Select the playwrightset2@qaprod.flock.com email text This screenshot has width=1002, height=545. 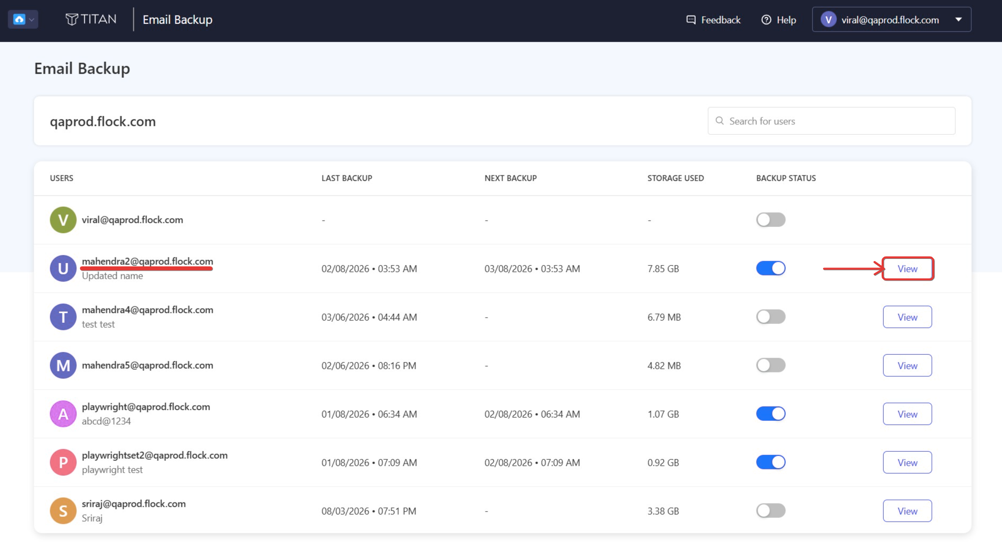pyautogui.click(x=154, y=455)
